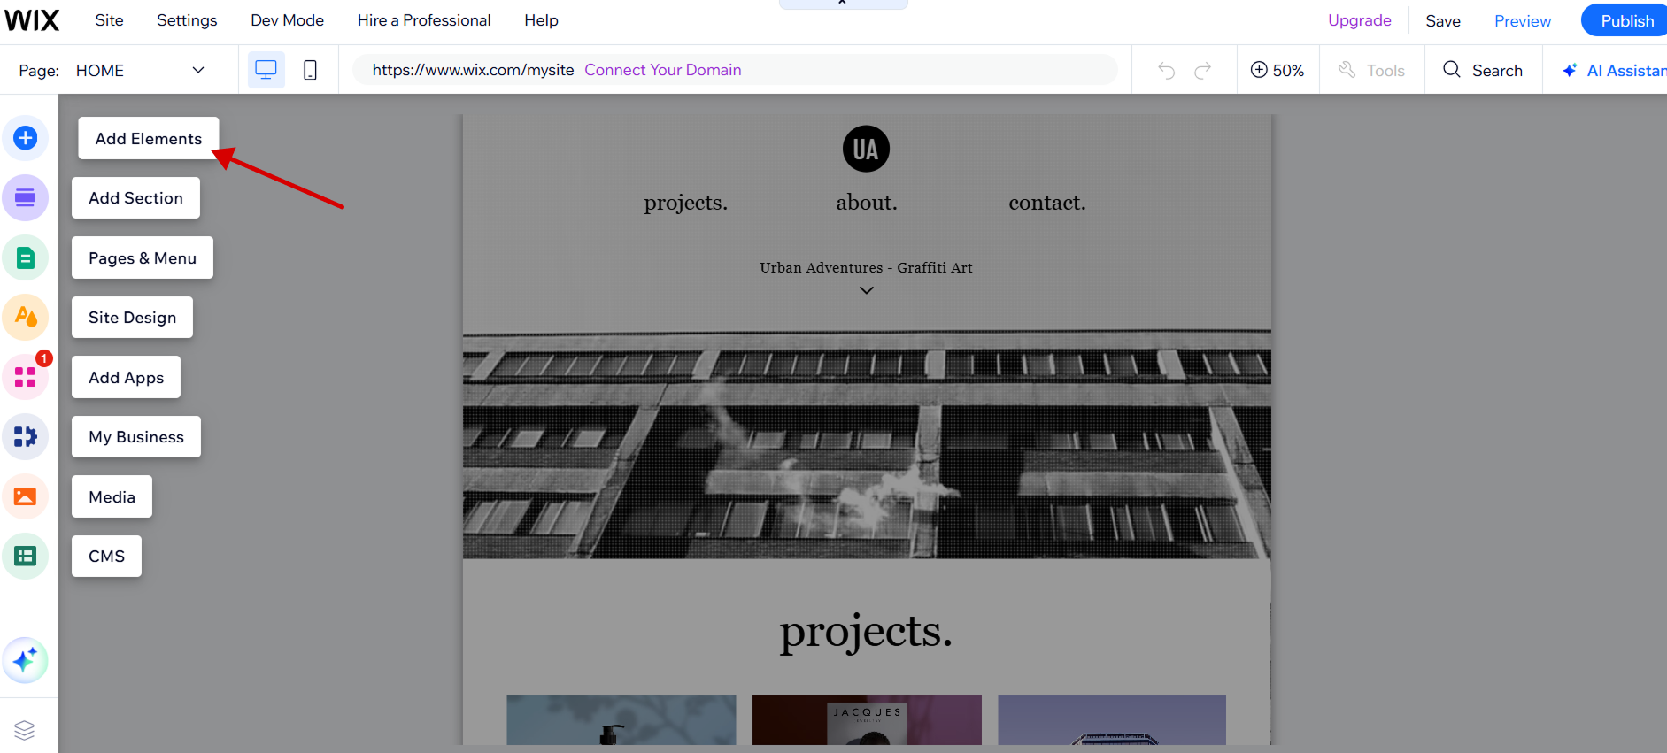Screen dimensions: 1667x753
Task: Click the Undo arrow icon
Action: click(1167, 71)
